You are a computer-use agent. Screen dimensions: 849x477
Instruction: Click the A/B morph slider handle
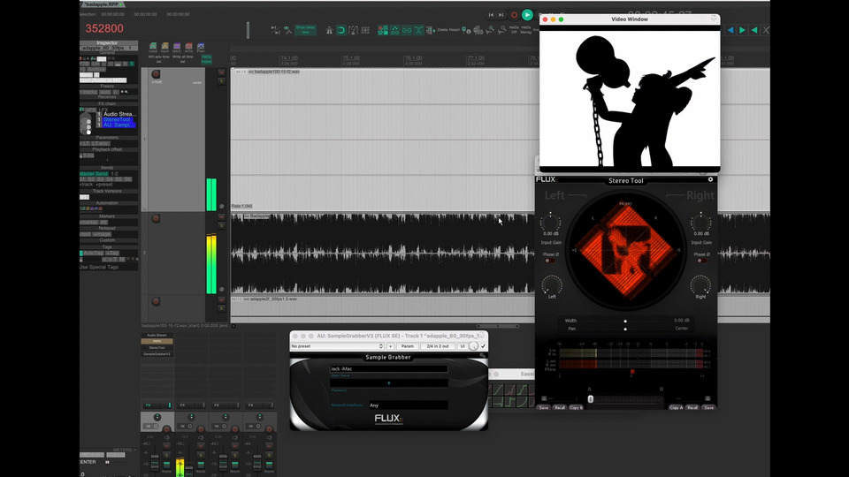point(590,399)
